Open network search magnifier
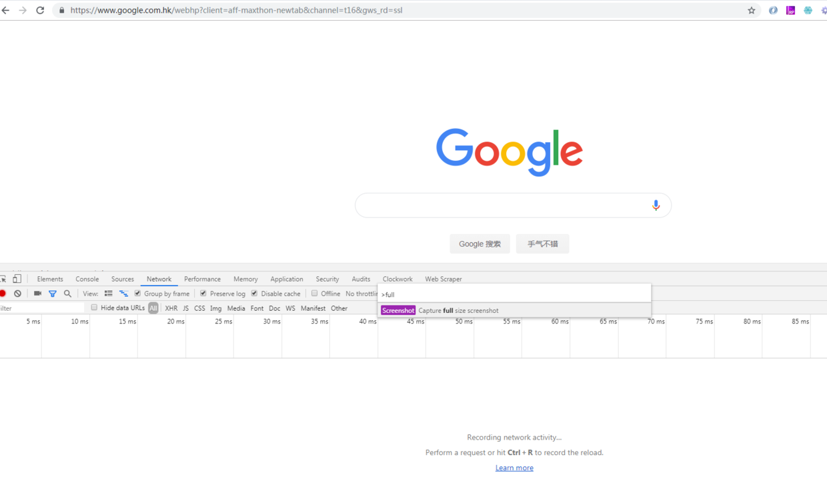This screenshot has height=479, width=827. (x=67, y=294)
